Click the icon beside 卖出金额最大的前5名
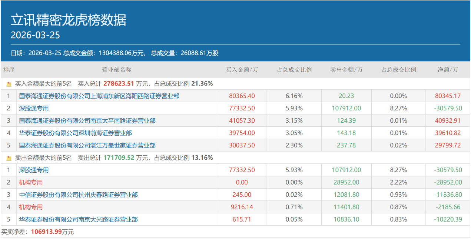Viewport: 471px width, 239px height. point(9,158)
